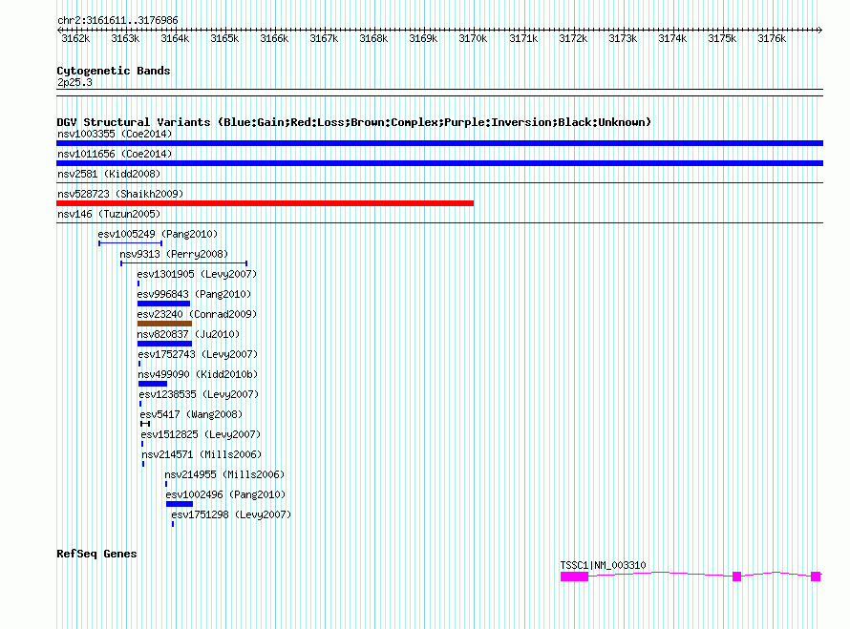Open the esv1301905 (Levy2007) label

(x=197, y=274)
